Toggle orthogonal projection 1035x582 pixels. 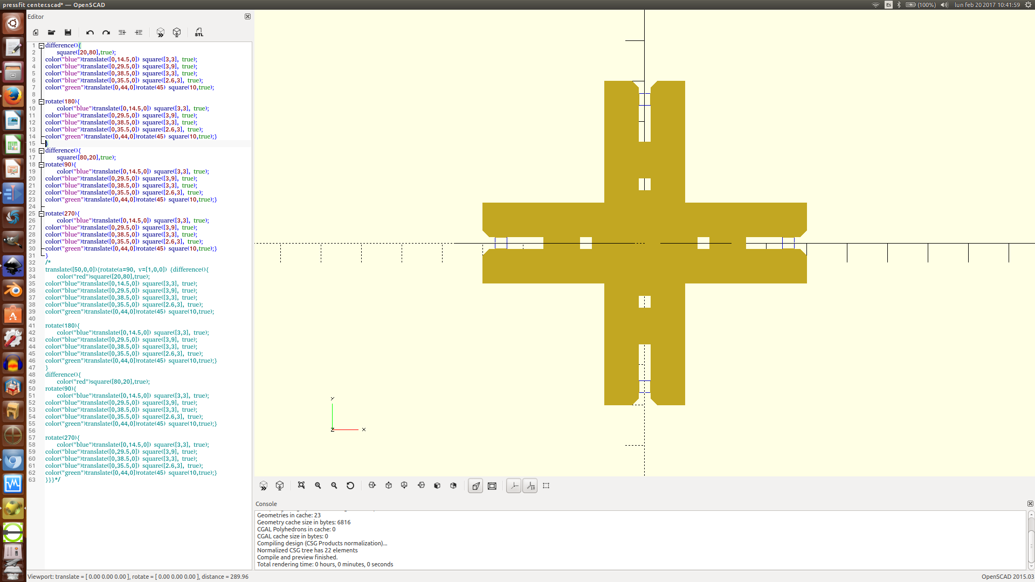[x=492, y=486]
